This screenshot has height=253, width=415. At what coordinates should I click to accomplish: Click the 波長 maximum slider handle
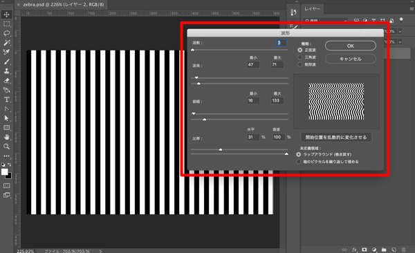point(199,84)
